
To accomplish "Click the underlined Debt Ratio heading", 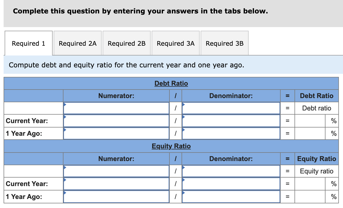I will click(x=171, y=83).
